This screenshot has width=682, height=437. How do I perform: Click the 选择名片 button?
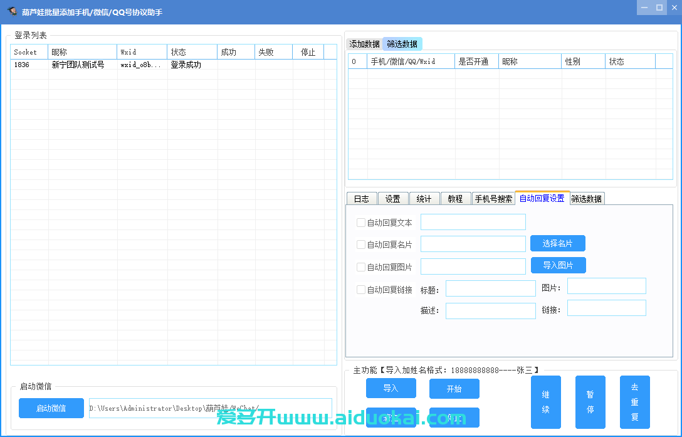coord(558,243)
